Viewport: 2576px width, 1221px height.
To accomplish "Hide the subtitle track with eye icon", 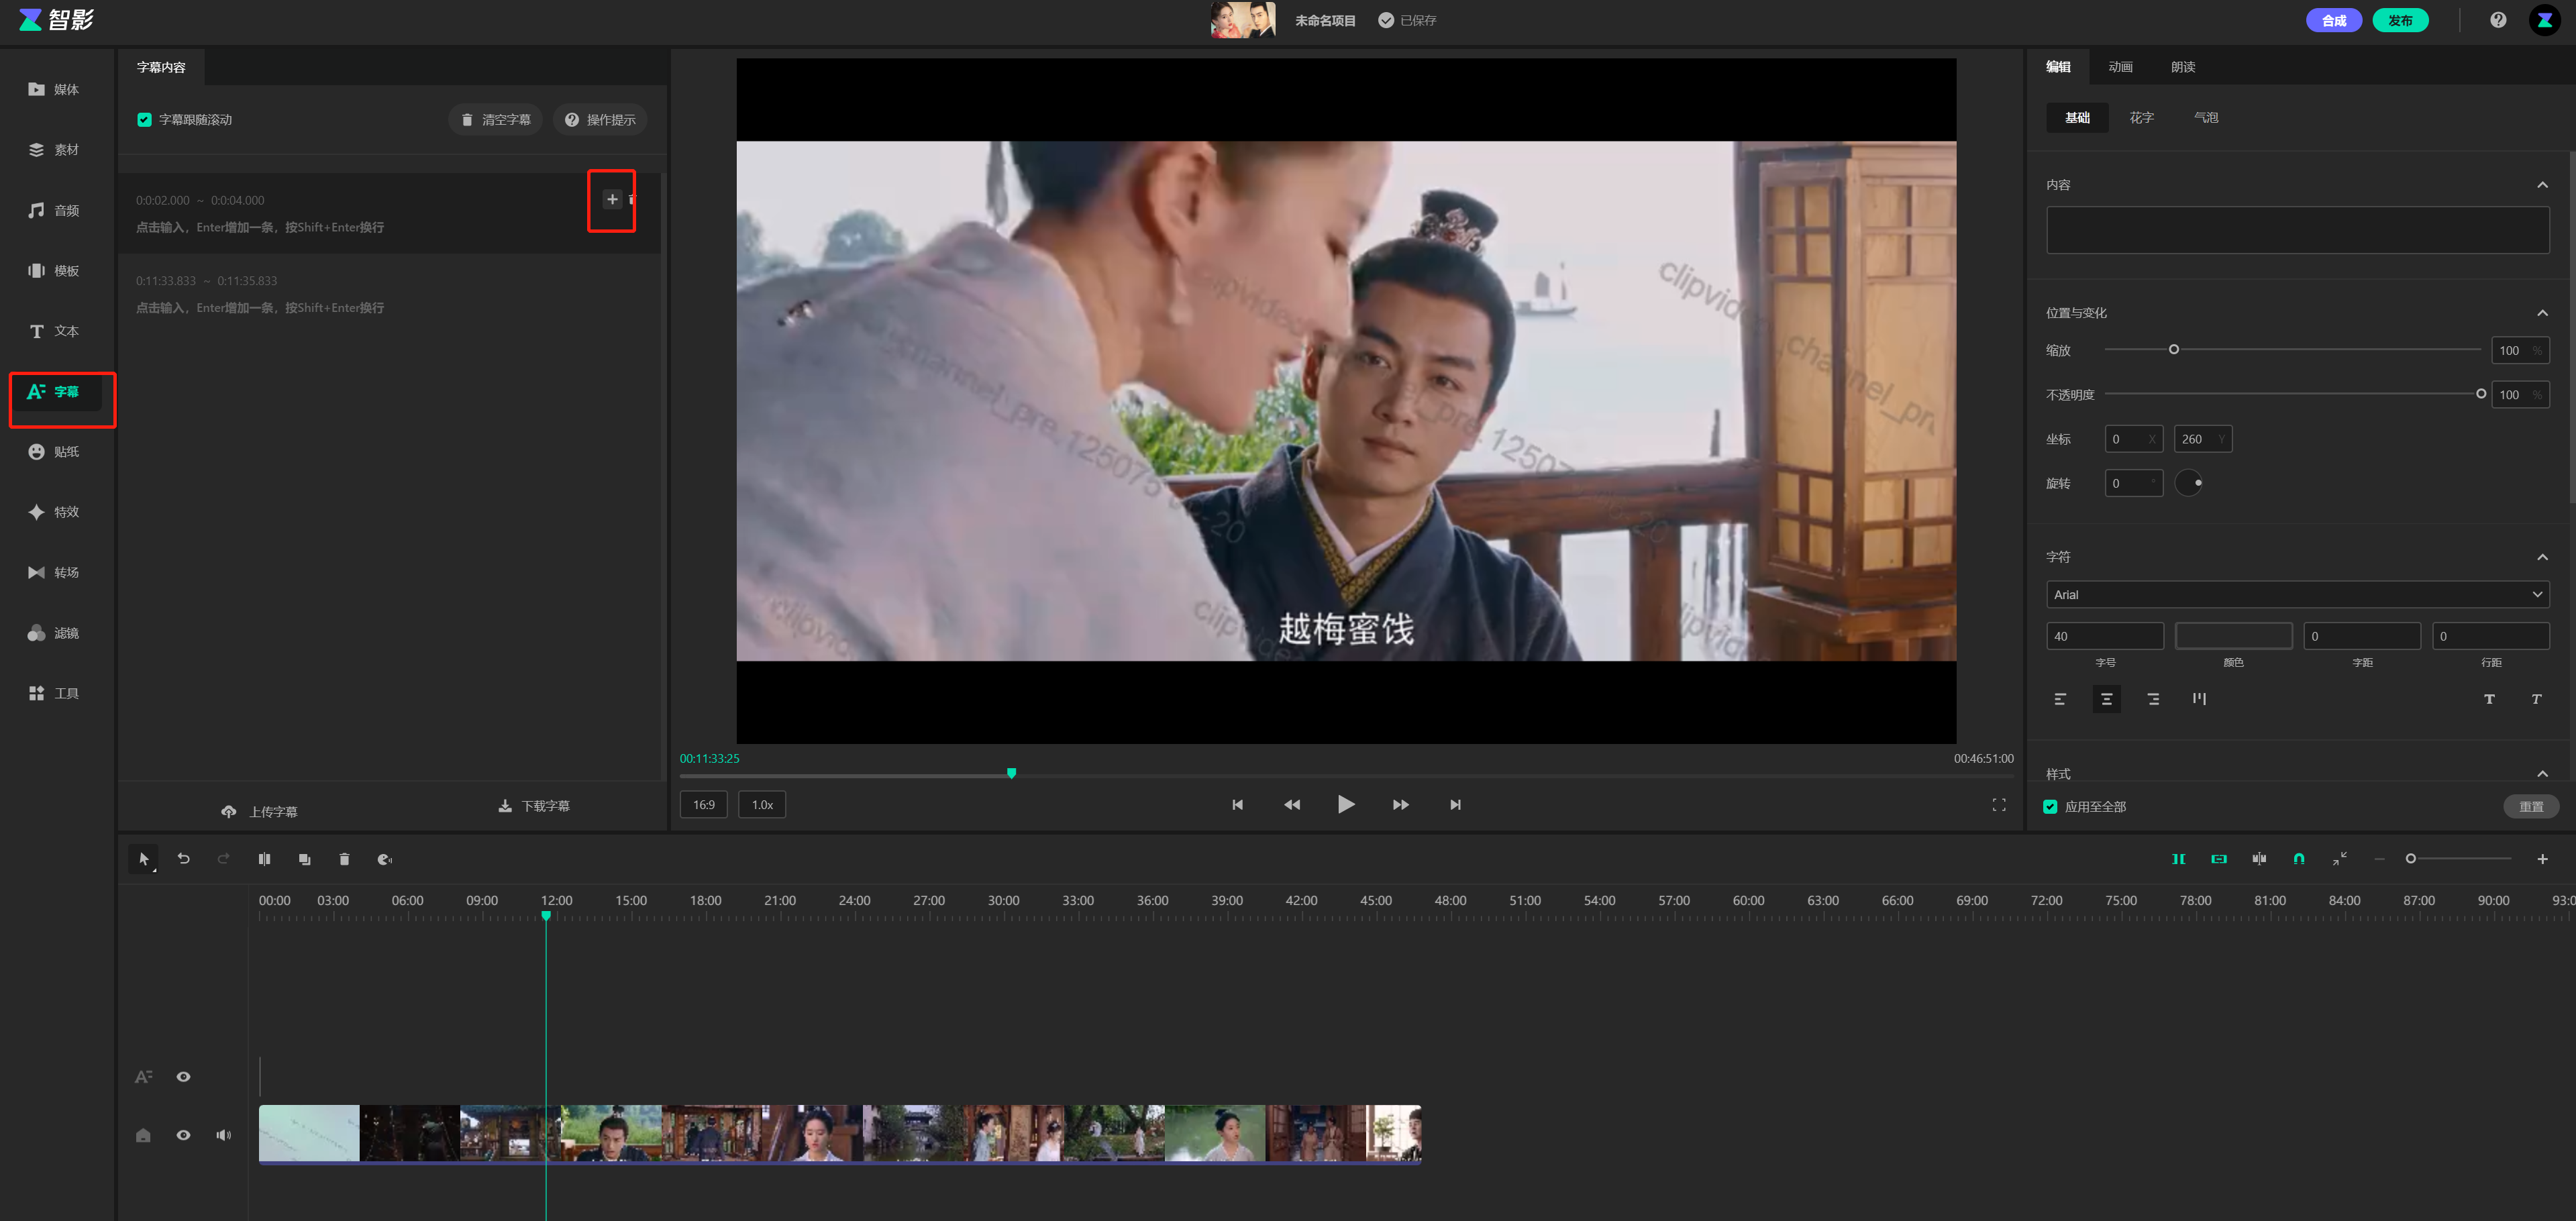I will tap(184, 1077).
